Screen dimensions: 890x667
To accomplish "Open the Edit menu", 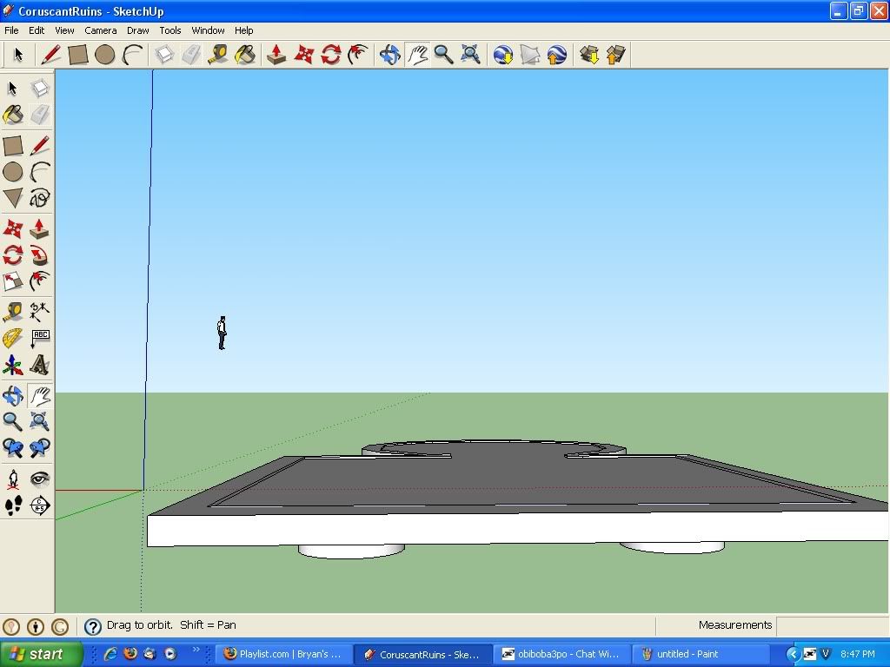I will coord(37,30).
